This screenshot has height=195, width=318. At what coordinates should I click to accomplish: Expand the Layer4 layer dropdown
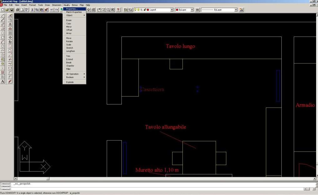tap(172, 10)
